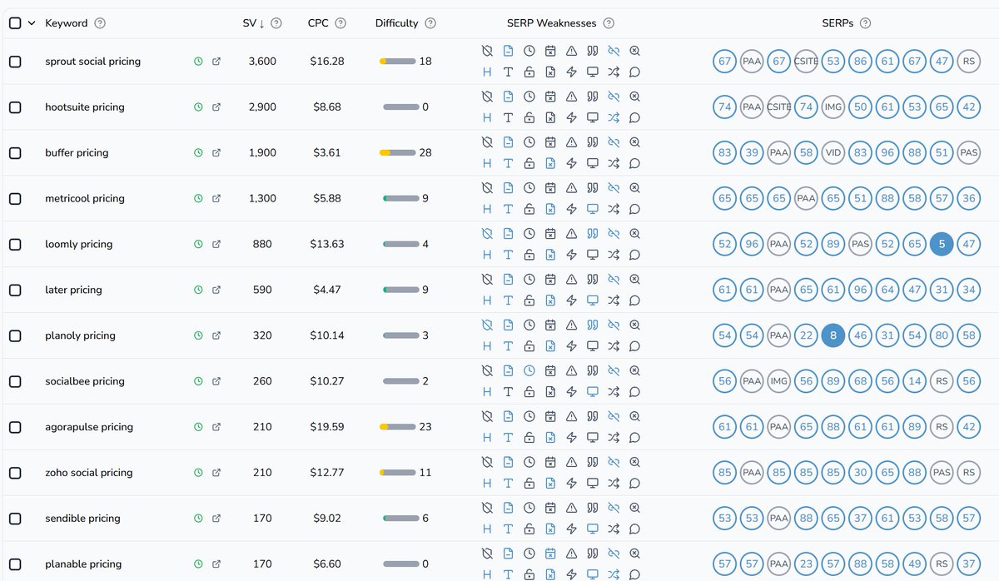Click the help icon next to Keyword header
This screenshot has width=999, height=581.
point(100,23)
